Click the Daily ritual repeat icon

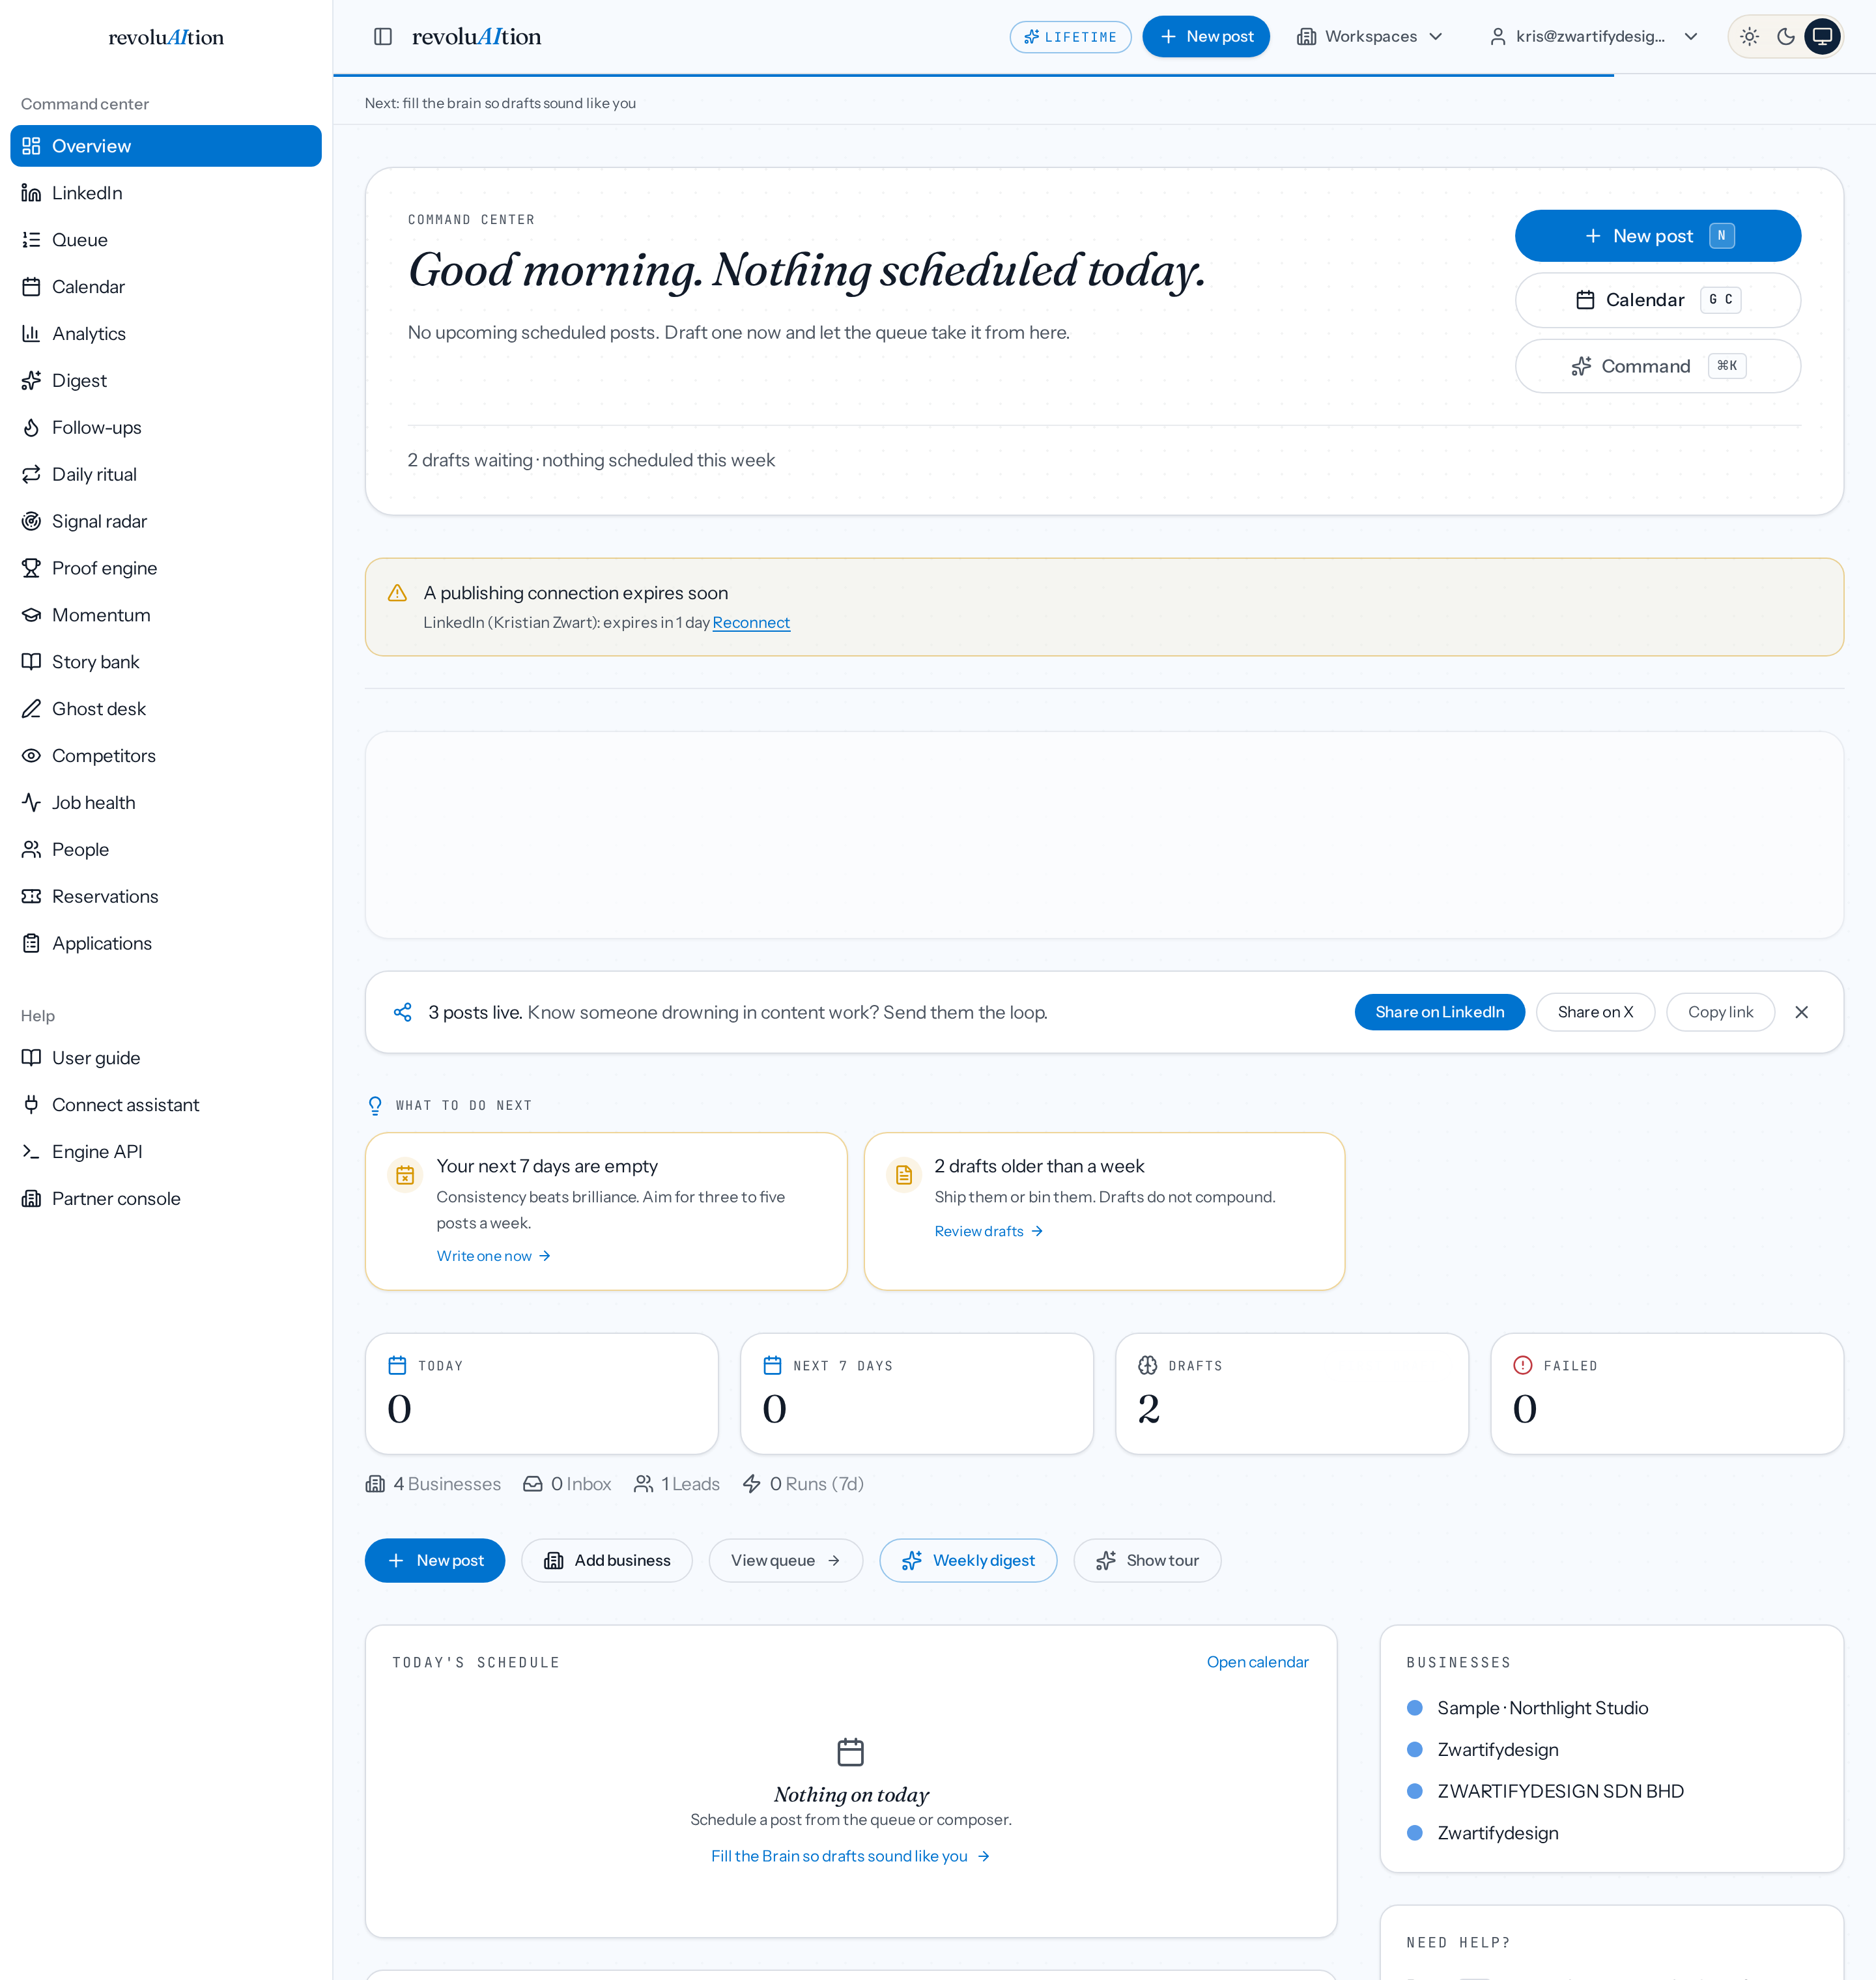32,475
